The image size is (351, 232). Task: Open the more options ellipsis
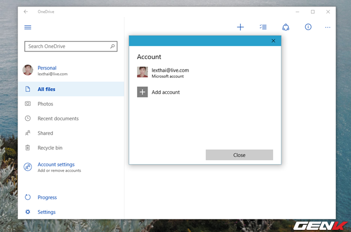(328, 27)
